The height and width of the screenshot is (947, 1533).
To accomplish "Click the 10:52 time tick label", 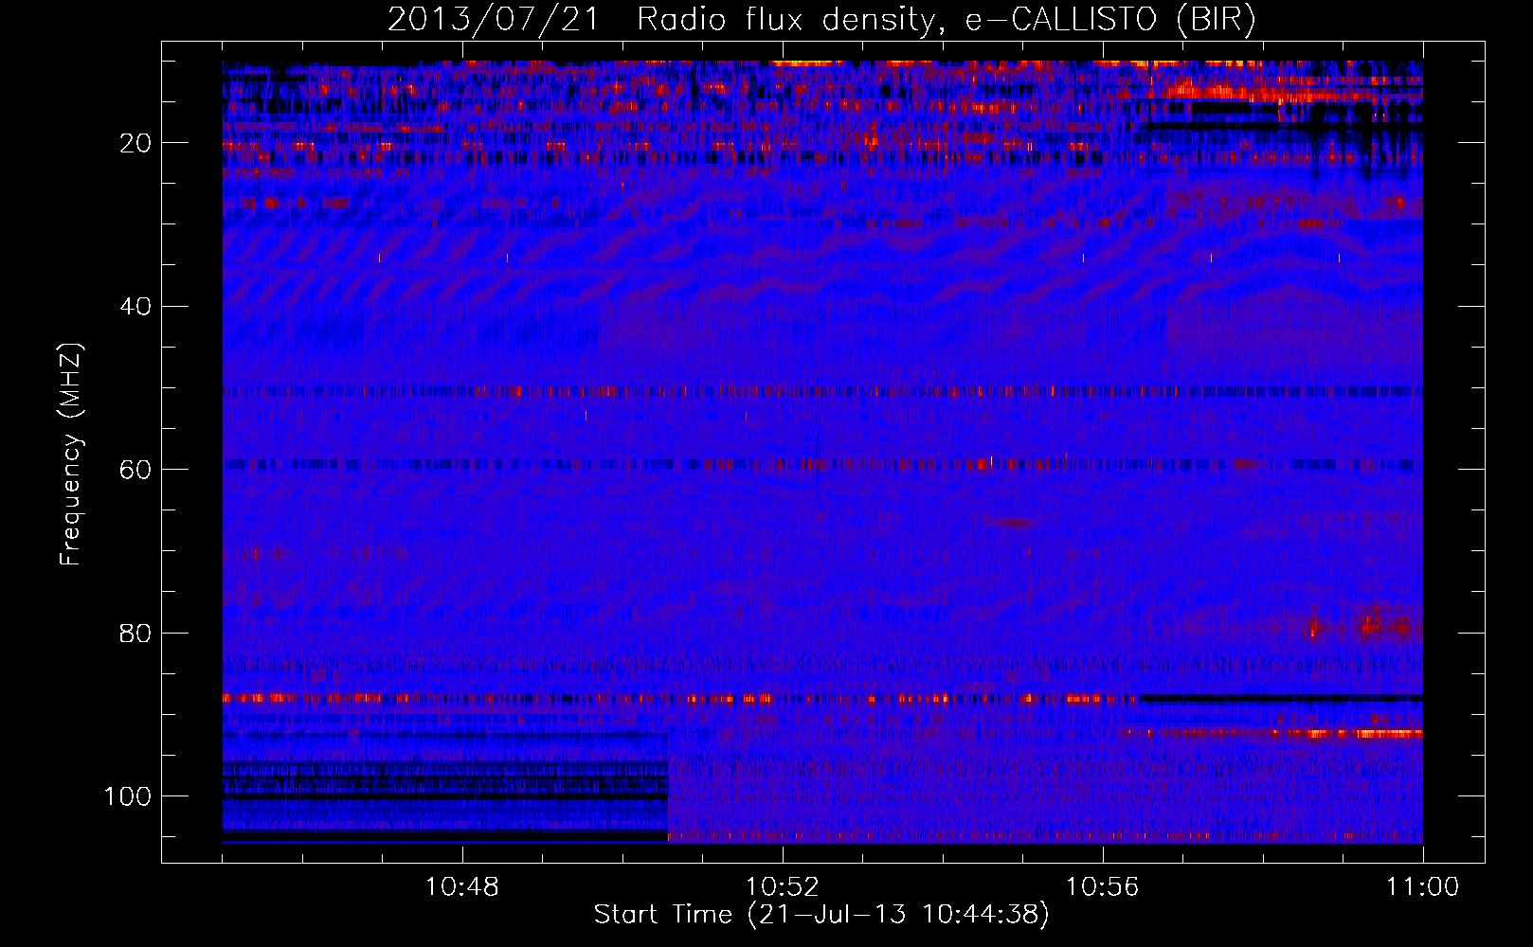I will pos(783,887).
